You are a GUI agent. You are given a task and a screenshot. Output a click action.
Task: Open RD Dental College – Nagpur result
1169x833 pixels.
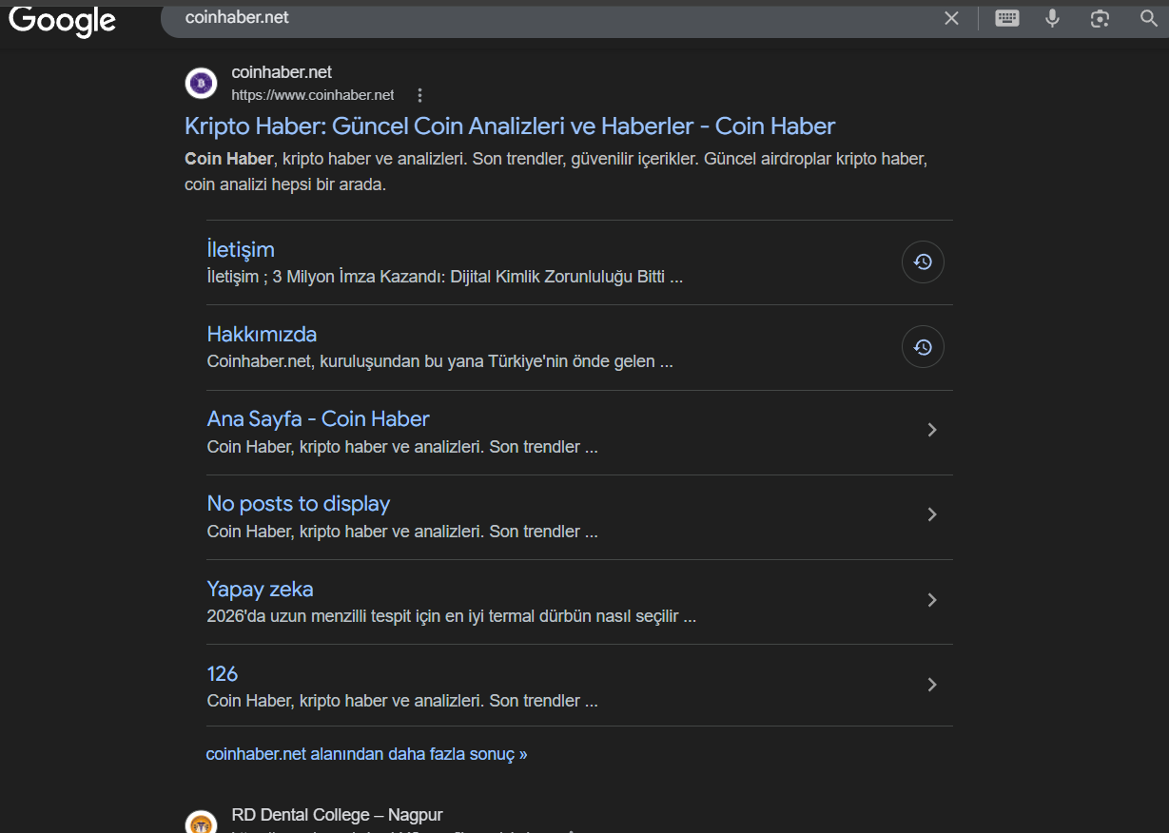coord(337,815)
